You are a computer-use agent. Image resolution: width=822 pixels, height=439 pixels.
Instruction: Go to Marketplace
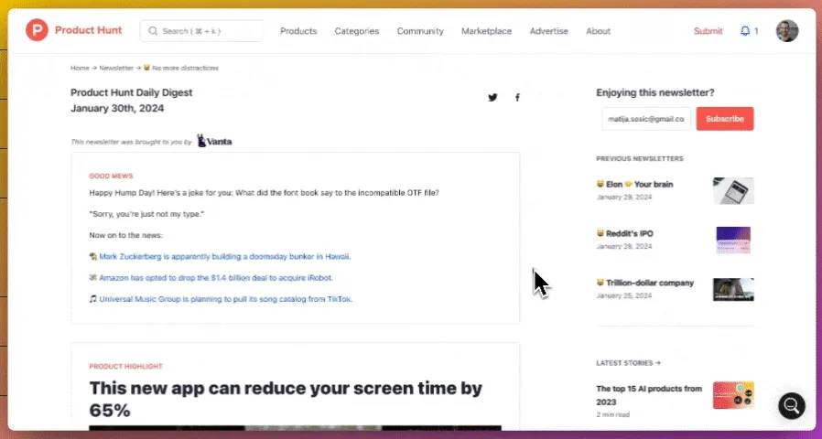[x=486, y=31]
